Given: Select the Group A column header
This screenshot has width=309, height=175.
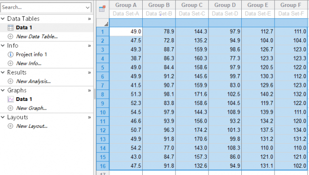Looking at the screenshot, I should (126, 5).
